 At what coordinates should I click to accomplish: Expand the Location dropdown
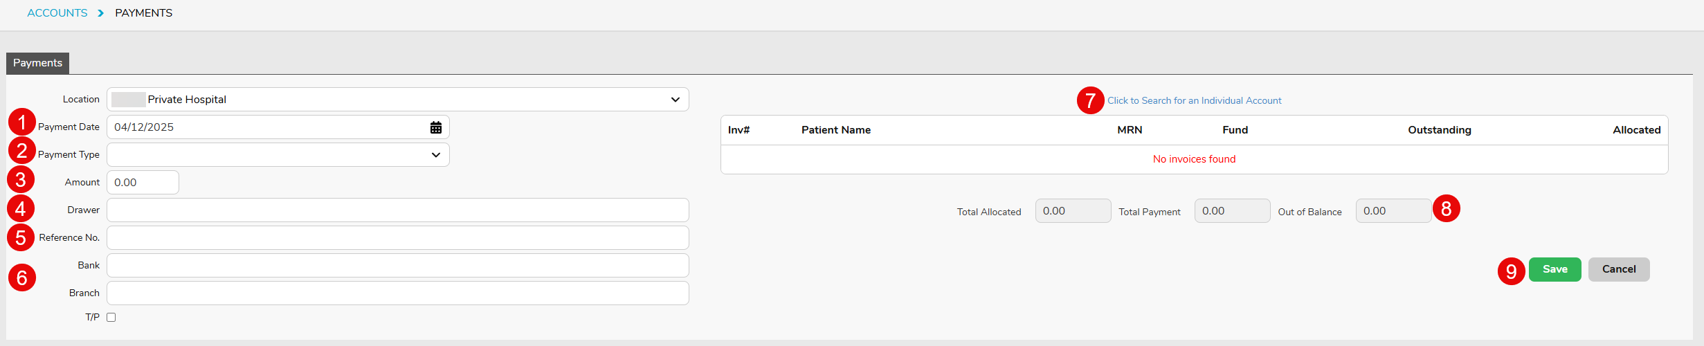(x=675, y=100)
